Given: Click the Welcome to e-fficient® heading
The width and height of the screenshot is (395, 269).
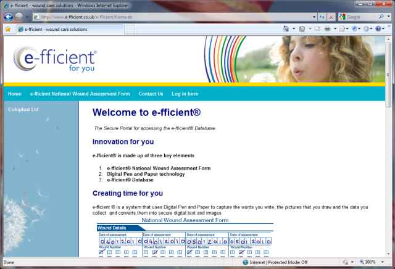Looking at the screenshot, I should 147,112.
